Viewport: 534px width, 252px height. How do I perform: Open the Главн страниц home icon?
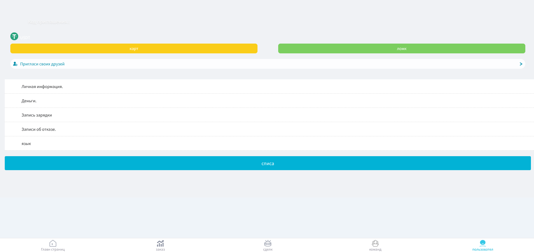coord(53,243)
